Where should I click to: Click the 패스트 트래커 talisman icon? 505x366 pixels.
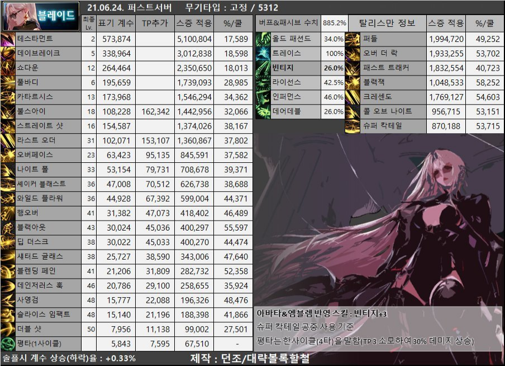point(352,68)
